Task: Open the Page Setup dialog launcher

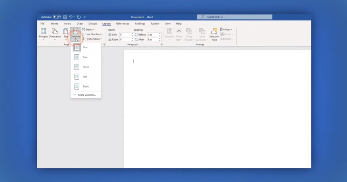Action: (104, 44)
